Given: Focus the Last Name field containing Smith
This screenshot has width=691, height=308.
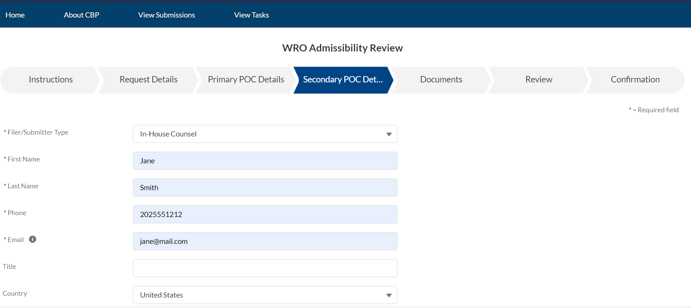Looking at the screenshot, I should point(264,188).
